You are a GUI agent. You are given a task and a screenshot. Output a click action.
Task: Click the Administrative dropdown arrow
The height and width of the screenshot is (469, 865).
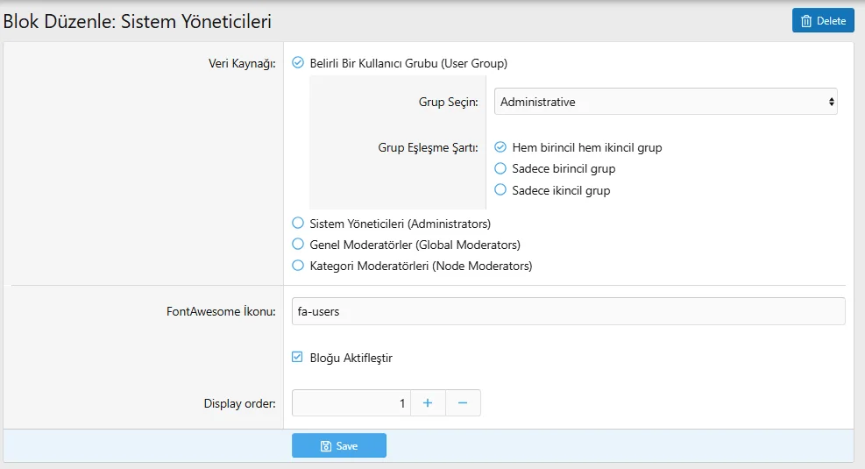pyautogui.click(x=831, y=102)
